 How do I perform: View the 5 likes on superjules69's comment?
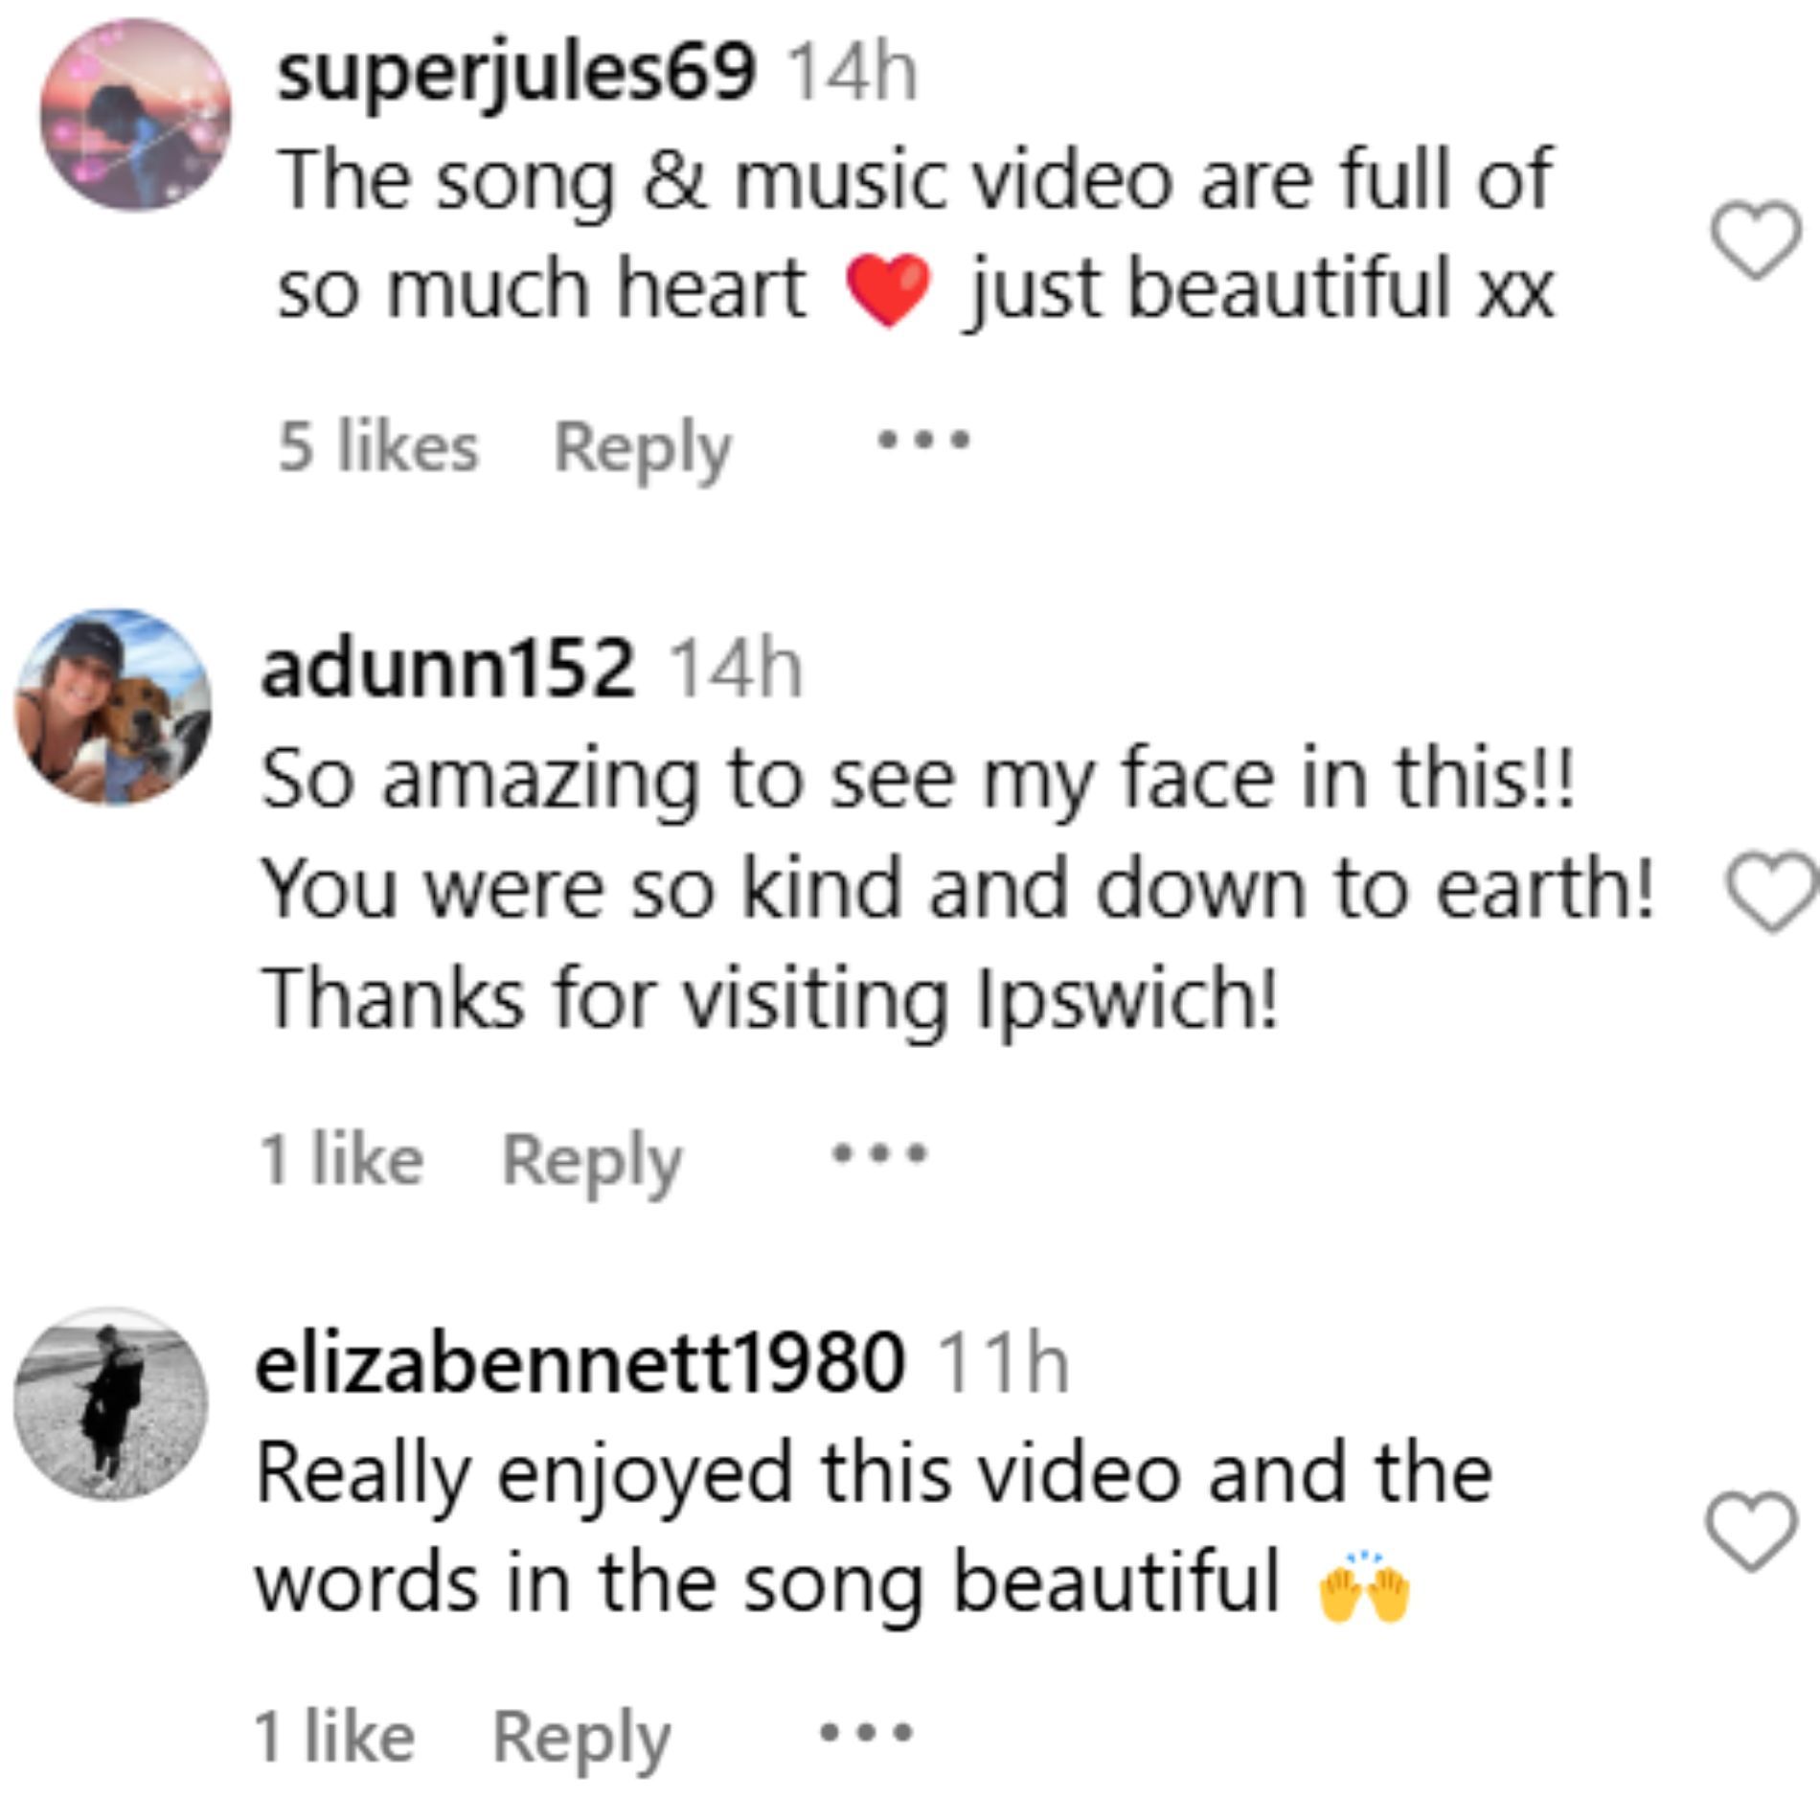click(377, 448)
